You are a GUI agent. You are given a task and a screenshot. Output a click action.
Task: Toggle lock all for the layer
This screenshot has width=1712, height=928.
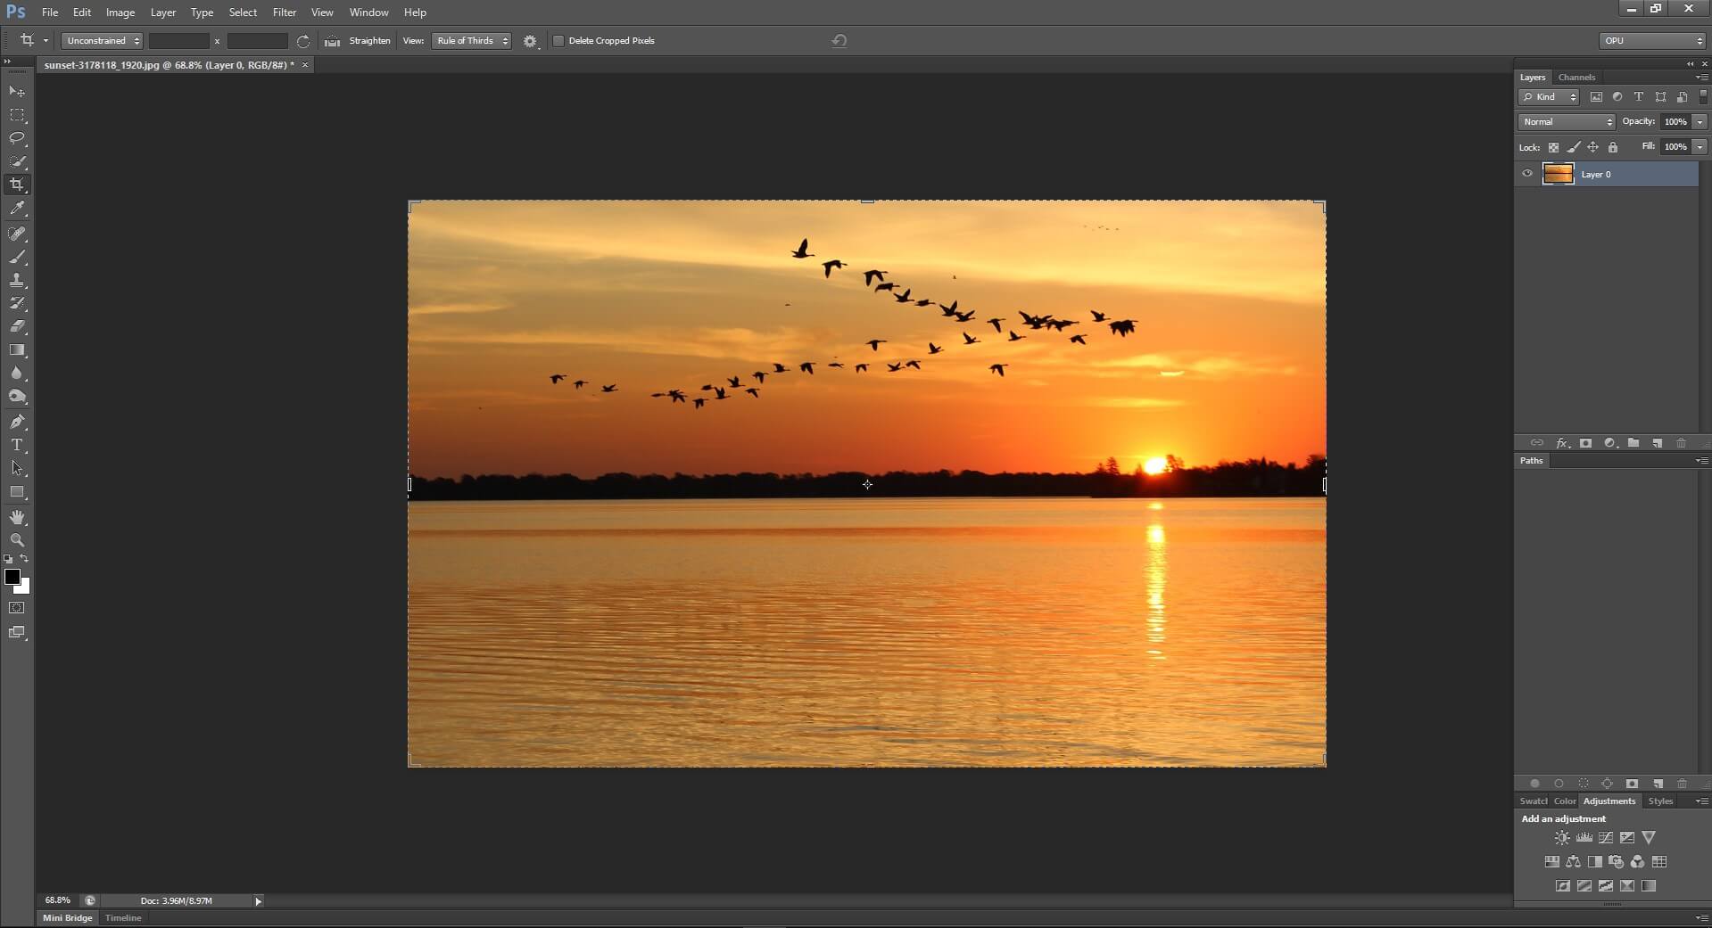tap(1612, 147)
